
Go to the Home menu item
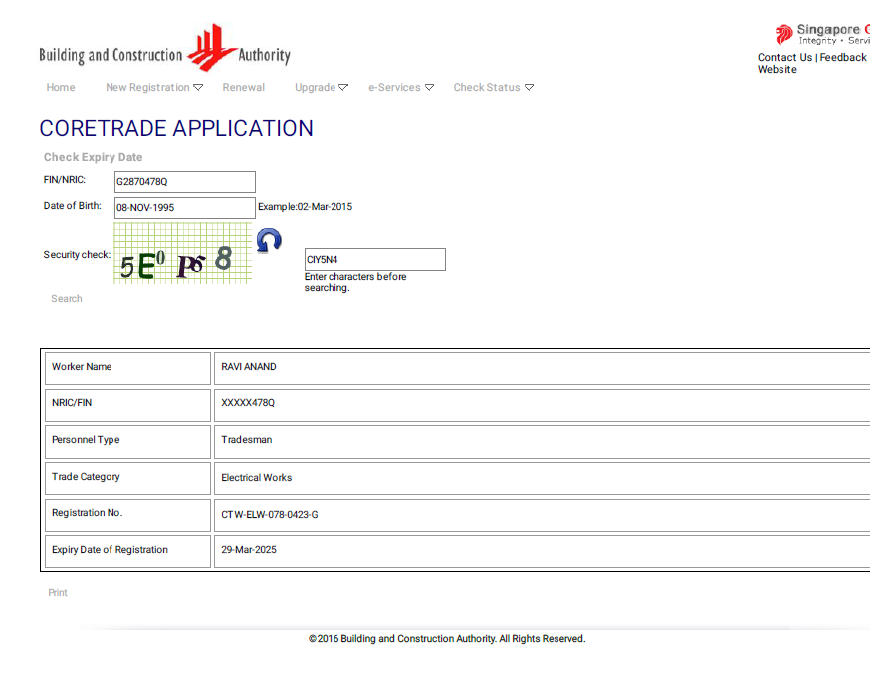point(61,88)
